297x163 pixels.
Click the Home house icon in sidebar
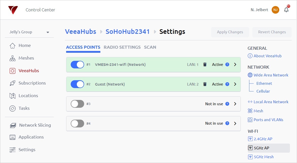coord(12,45)
